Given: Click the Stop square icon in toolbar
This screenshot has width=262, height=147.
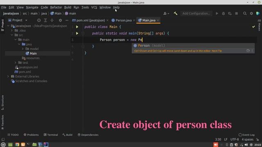Looking at the screenshot, I should 237,13.
